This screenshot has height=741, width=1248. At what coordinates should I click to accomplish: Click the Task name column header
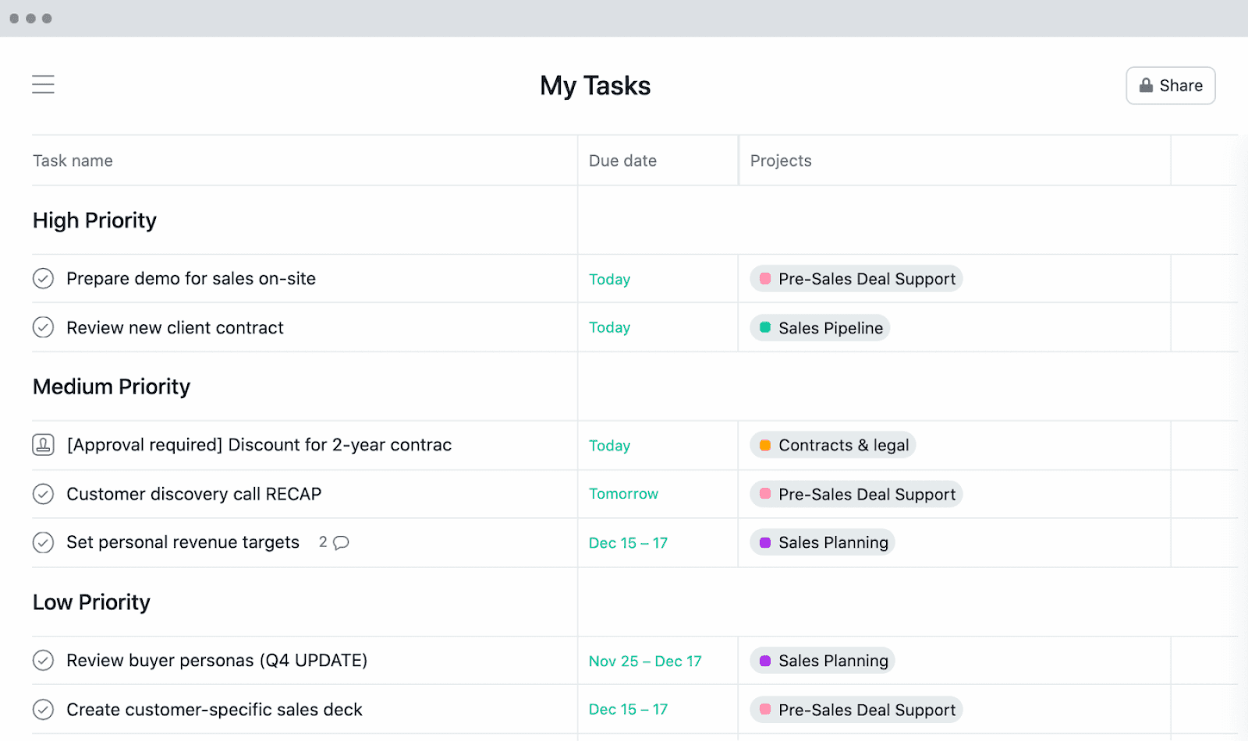pyautogui.click(x=73, y=161)
